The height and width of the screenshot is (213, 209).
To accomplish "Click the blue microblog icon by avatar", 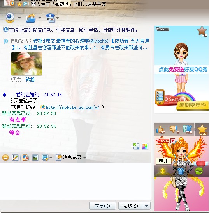I will pyautogui.click(x=25, y=4).
